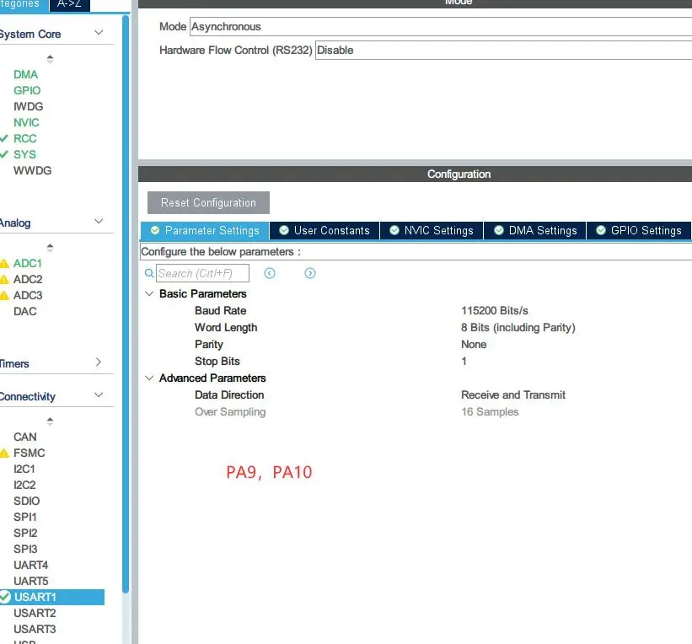Image resolution: width=692 pixels, height=644 pixels.
Task: Open Hardware Flow Control dropdown
Action: tap(502, 51)
